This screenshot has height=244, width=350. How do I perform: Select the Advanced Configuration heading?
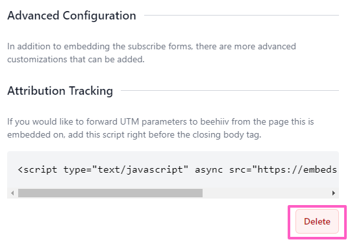pyautogui.click(x=71, y=16)
